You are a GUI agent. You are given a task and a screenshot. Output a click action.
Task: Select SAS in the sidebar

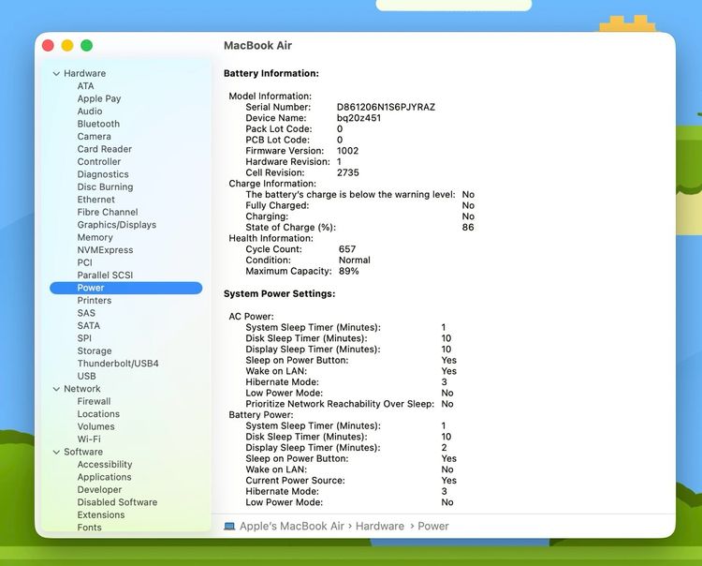[86, 313]
